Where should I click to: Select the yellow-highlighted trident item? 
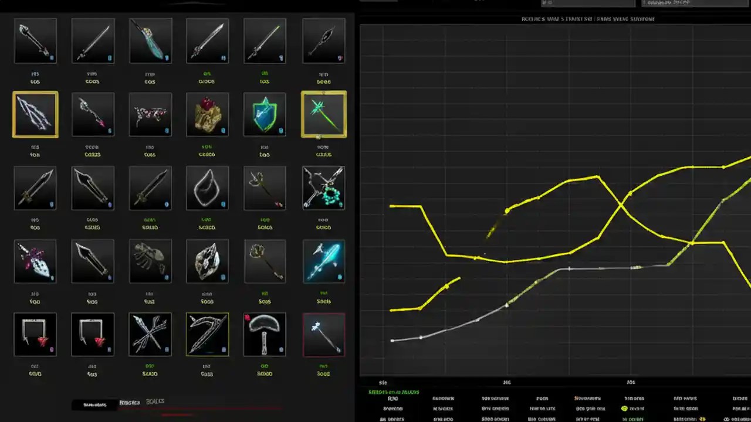point(35,114)
